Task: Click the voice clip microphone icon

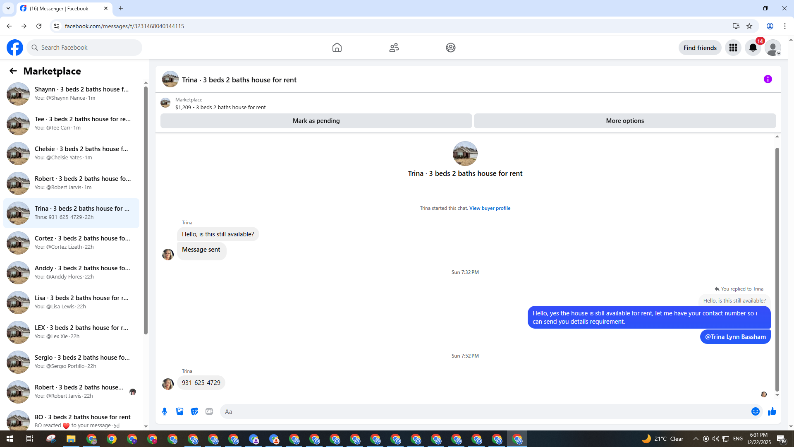Action: 165,411
